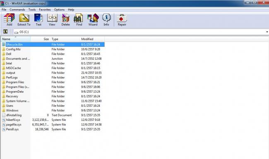Click the OS (C:) path field
Viewport: 269px width, 159px height.
[x=140, y=32]
